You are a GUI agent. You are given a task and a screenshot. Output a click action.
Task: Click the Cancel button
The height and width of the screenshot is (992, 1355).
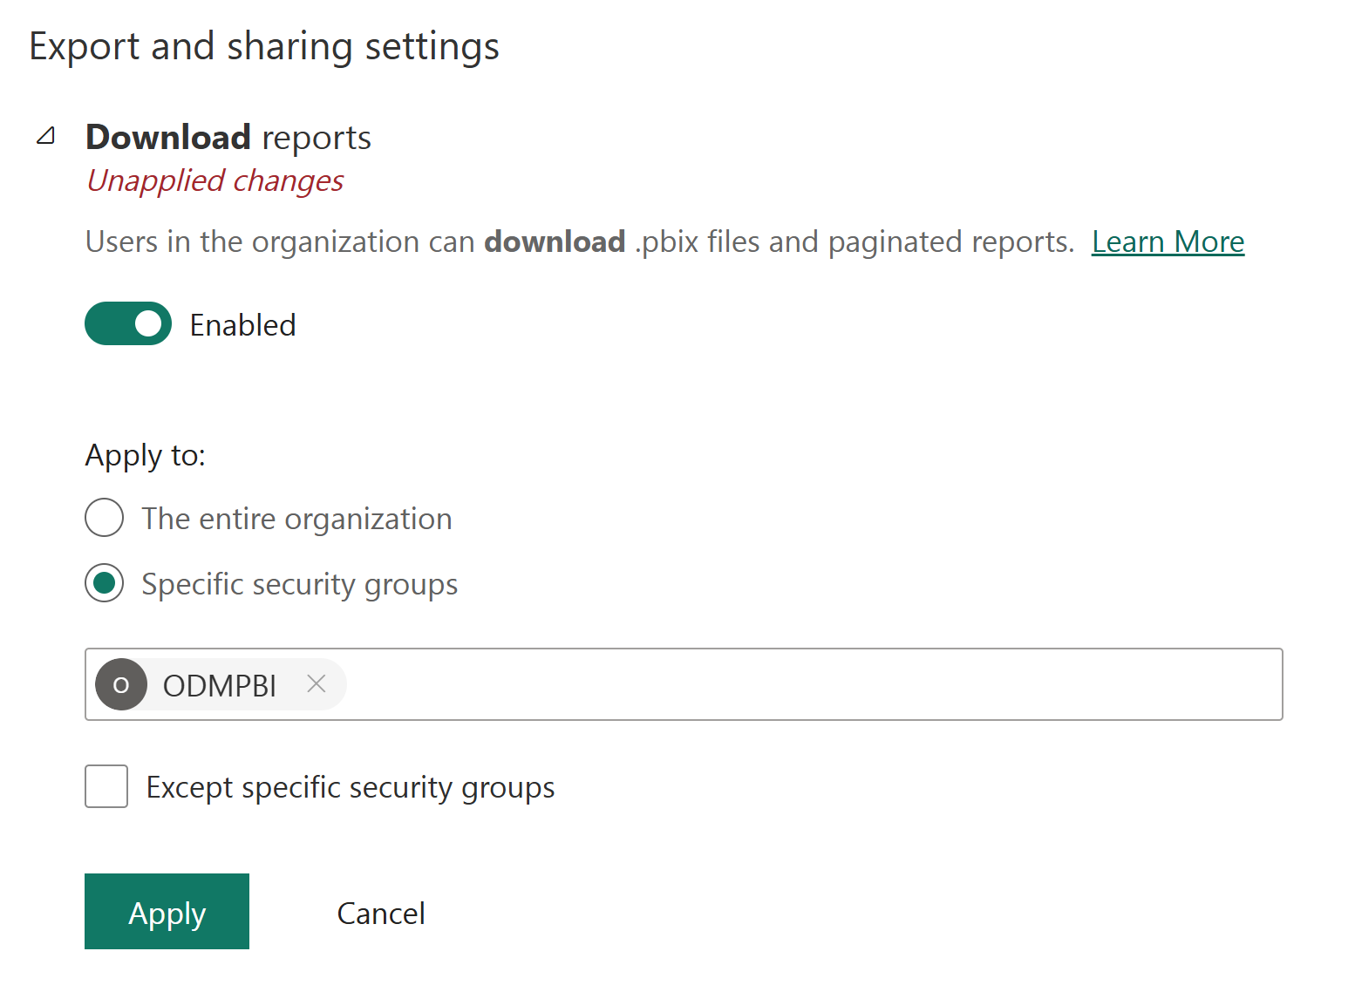[381, 913]
